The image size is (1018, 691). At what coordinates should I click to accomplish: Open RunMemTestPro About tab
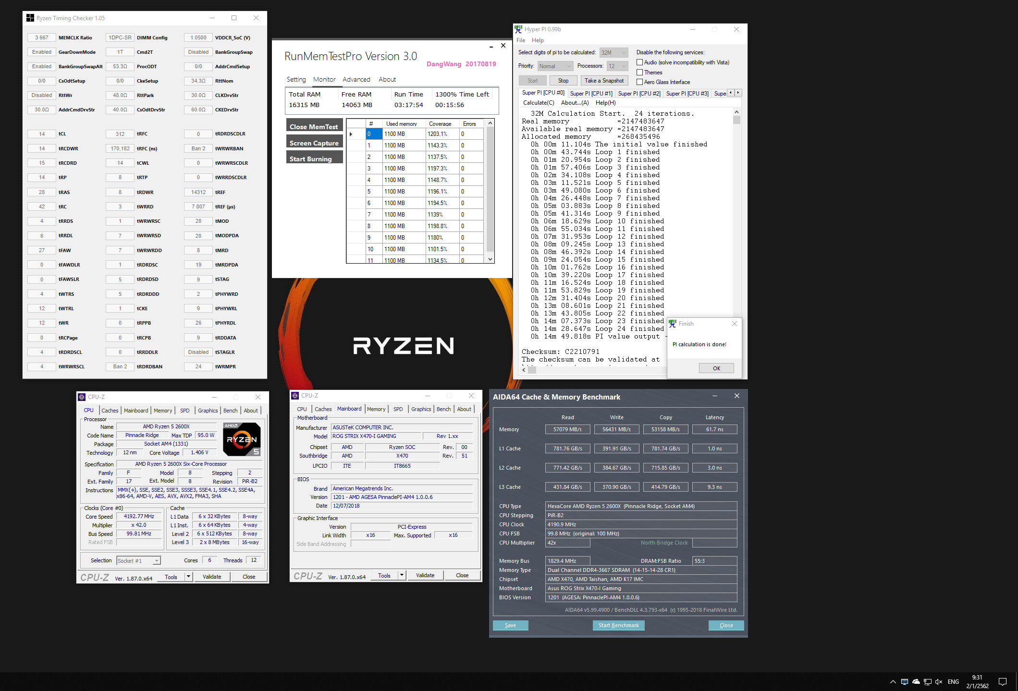point(387,80)
